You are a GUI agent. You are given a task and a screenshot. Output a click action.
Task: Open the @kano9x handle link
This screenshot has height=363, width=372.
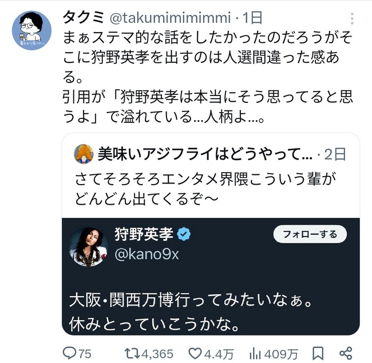147,254
